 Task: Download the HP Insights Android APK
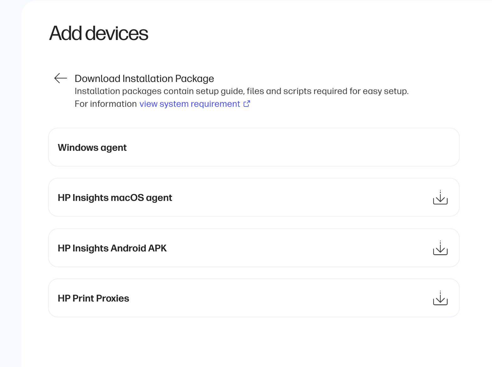[440, 248]
